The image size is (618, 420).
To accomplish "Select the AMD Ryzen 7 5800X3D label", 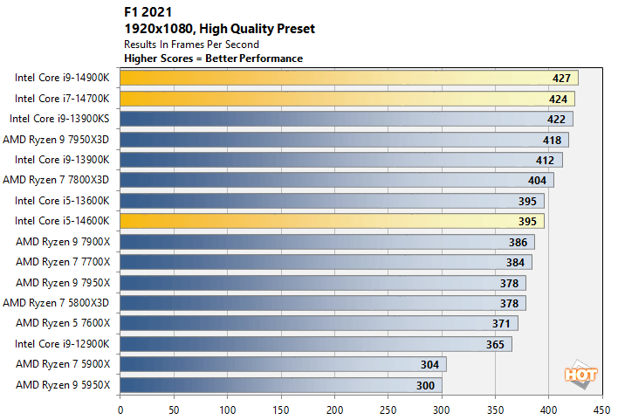I will (56, 303).
